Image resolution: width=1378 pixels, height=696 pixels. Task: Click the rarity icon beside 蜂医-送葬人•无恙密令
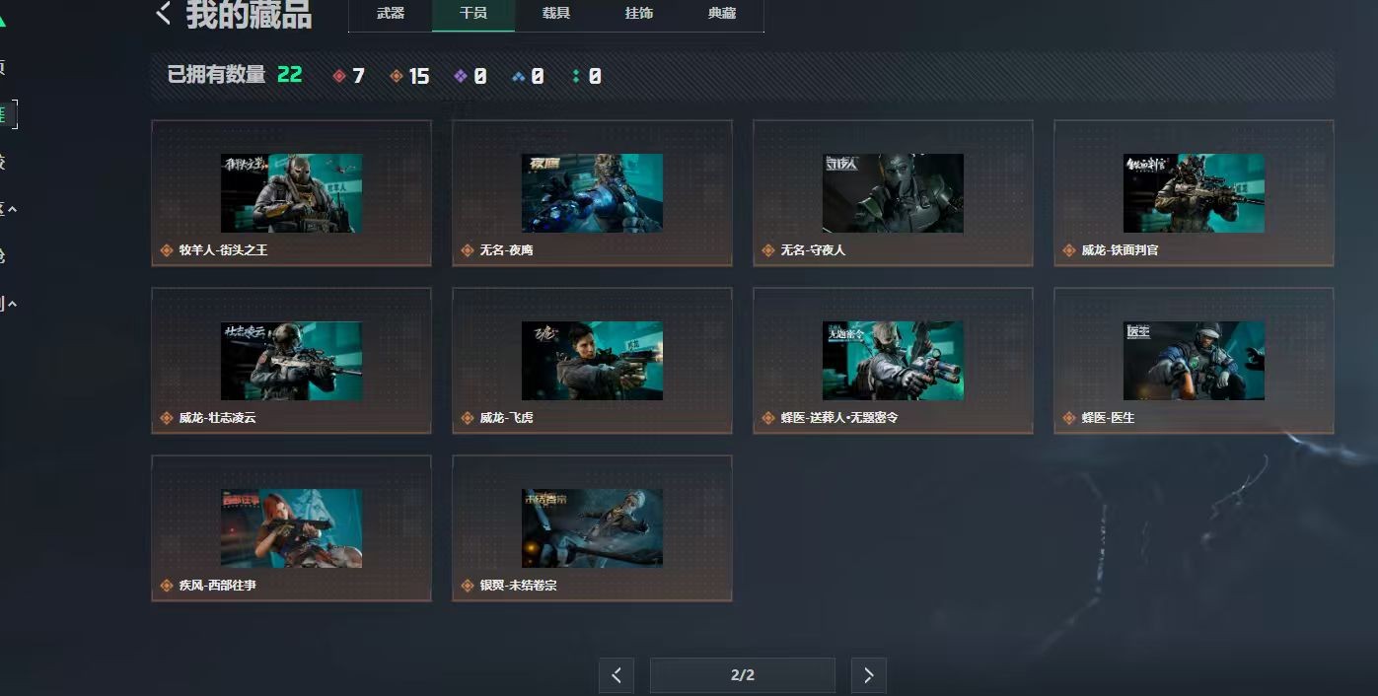(x=768, y=418)
